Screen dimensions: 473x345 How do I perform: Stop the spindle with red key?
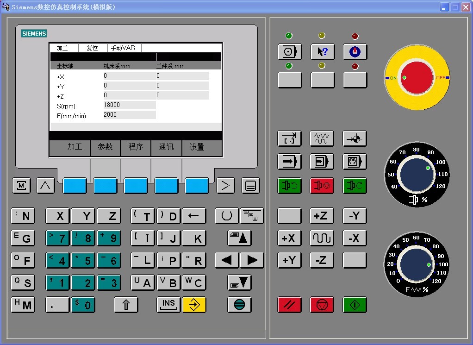coord(322,185)
